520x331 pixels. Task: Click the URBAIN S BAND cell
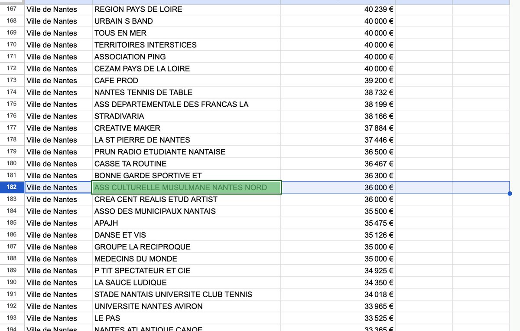(186, 21)
